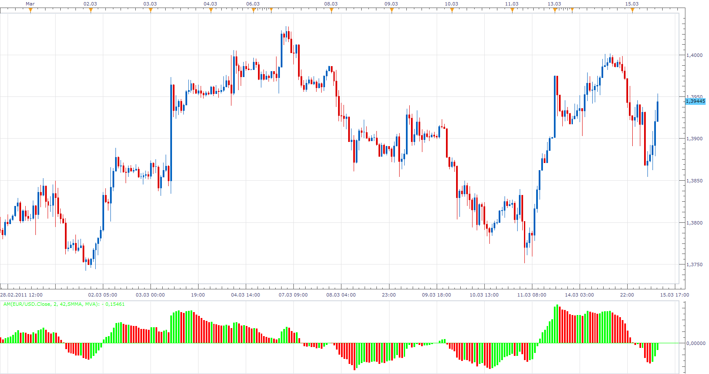Click the 28.02.2011 12:00 time axis label
Viewport: 709px width, 374px height.
(x=21, y=295)
